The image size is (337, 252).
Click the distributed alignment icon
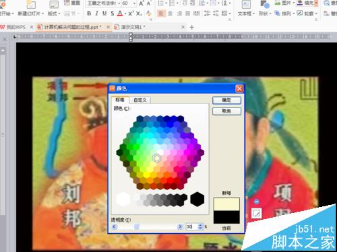[197, 13]
